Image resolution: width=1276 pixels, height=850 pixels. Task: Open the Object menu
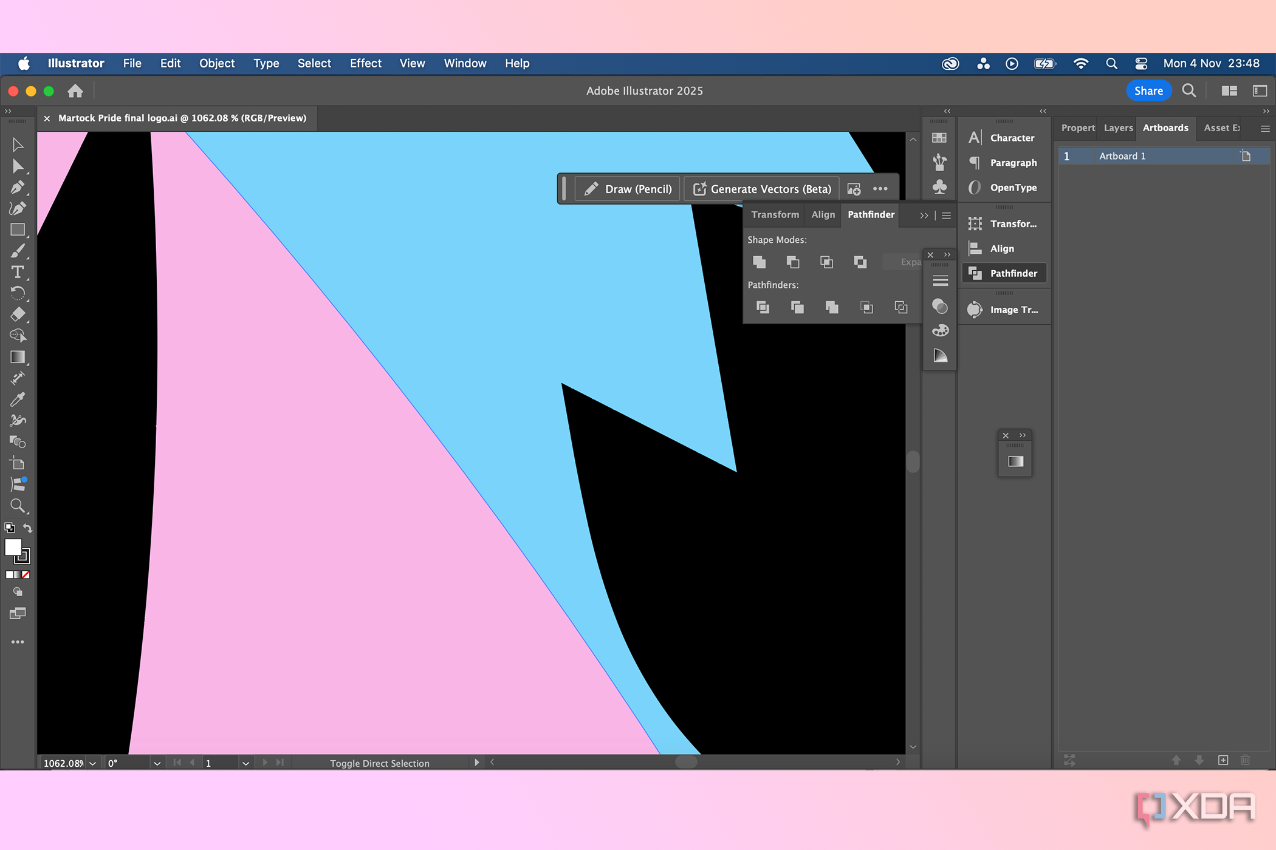click(217, 63)
